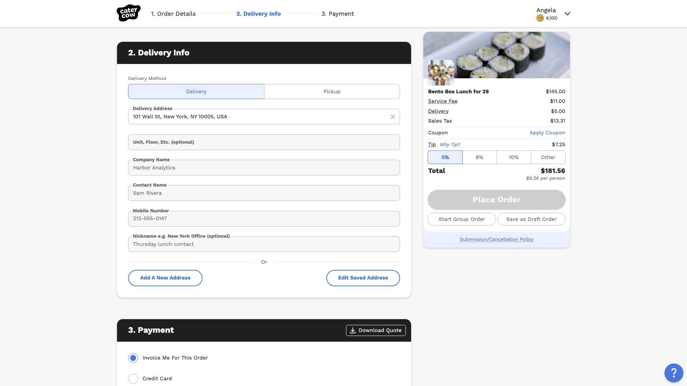
Task: Go to step 1. Order Details
Action: coord(173,14)
